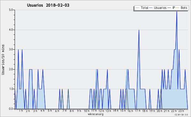Click the '4 h' x-axis label
This screenshot has width=191, height=117.
tap(43, 111)
